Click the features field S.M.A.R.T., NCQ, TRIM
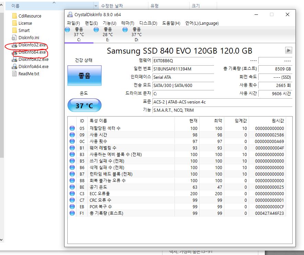The image size is (304, 255). [222, 110]
